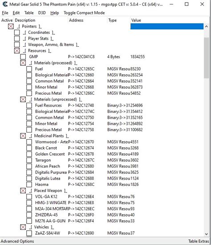Screen dimensions: 211x245
Task: Tick the Precious Metal checkbox at 142C1266C
Action: point(29,93)
